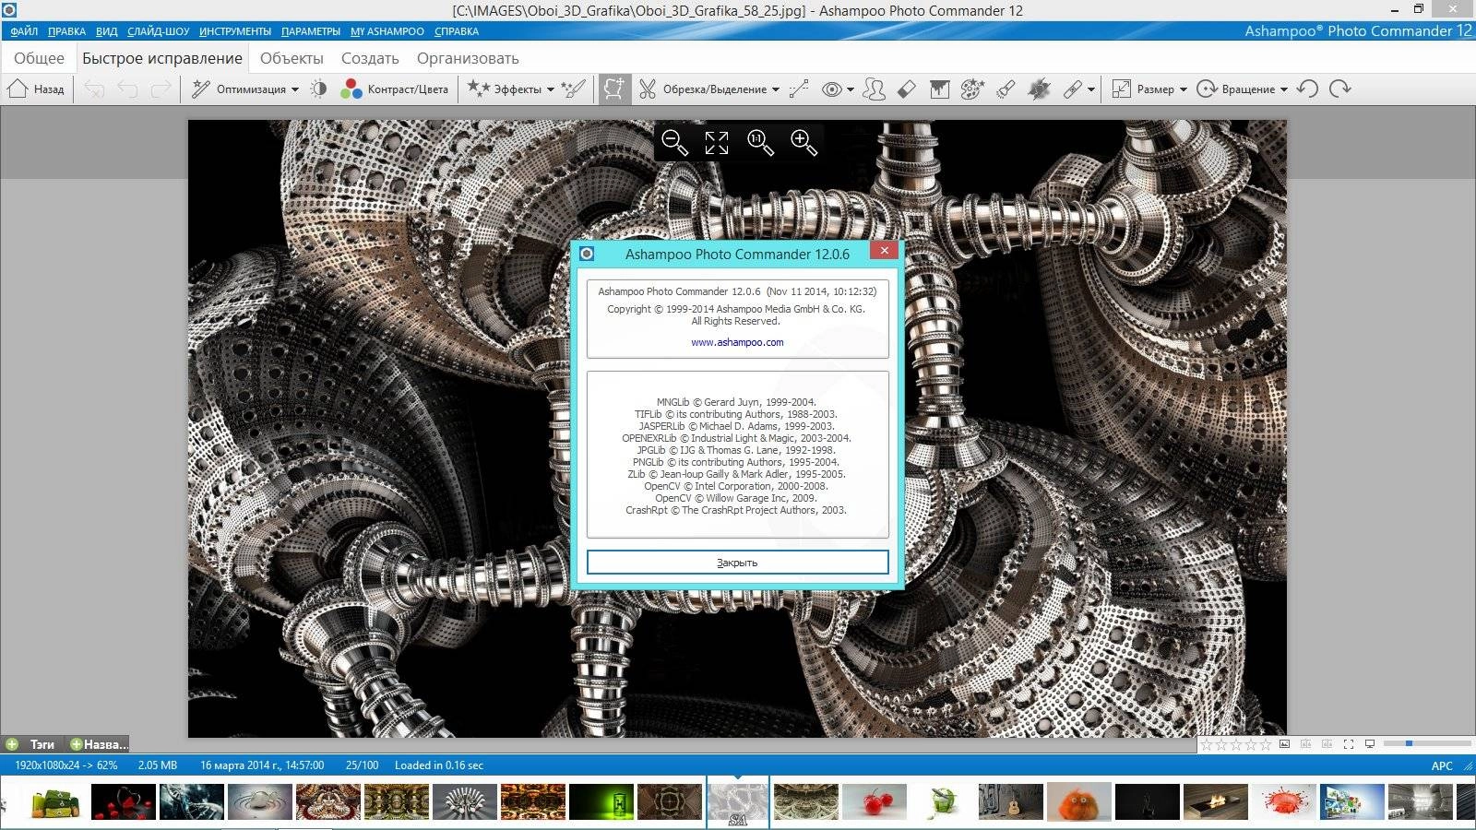Expand the Обрезка/Выделение dropdown arrow
This screenshot has height=830, width=1476.
776,89
